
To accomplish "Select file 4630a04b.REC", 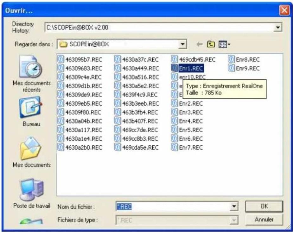I will click(x=80, y=121).
